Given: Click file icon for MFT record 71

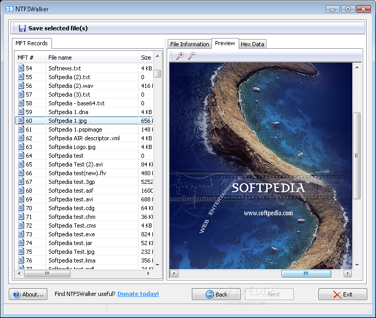Looking at the screenshot, I should 21,216.
